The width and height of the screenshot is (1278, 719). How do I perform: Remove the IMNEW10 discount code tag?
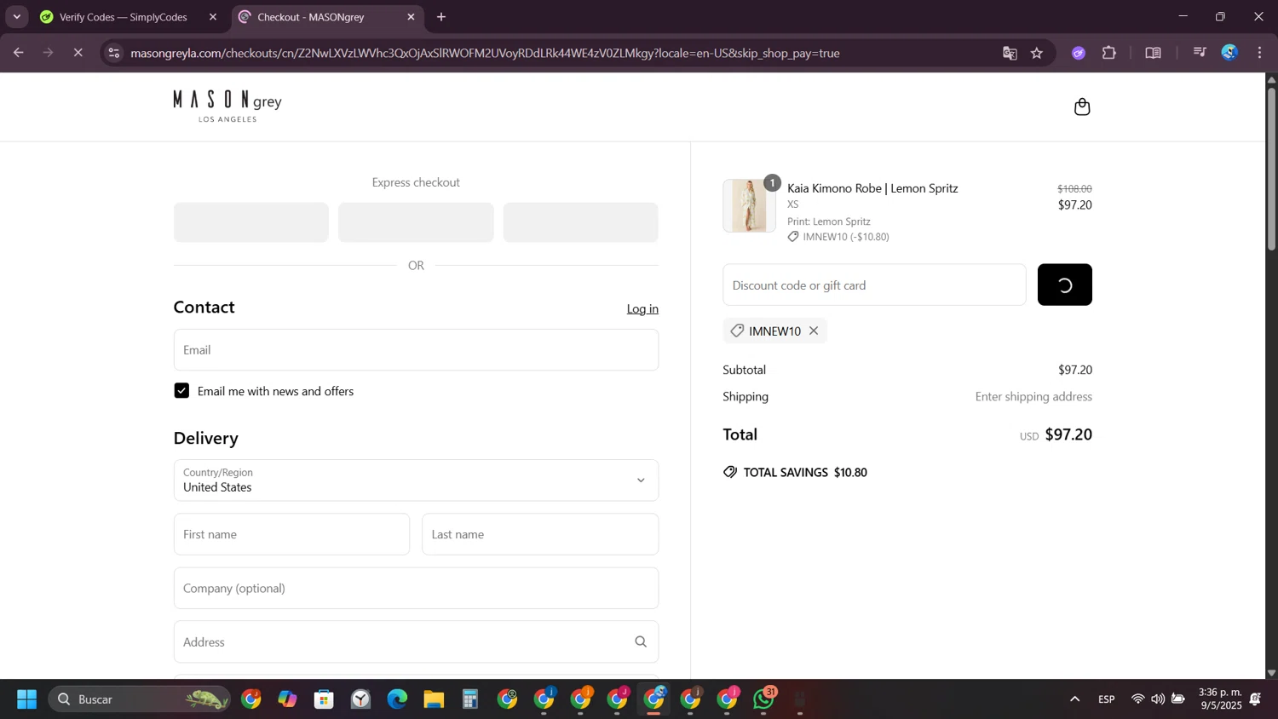814,331
